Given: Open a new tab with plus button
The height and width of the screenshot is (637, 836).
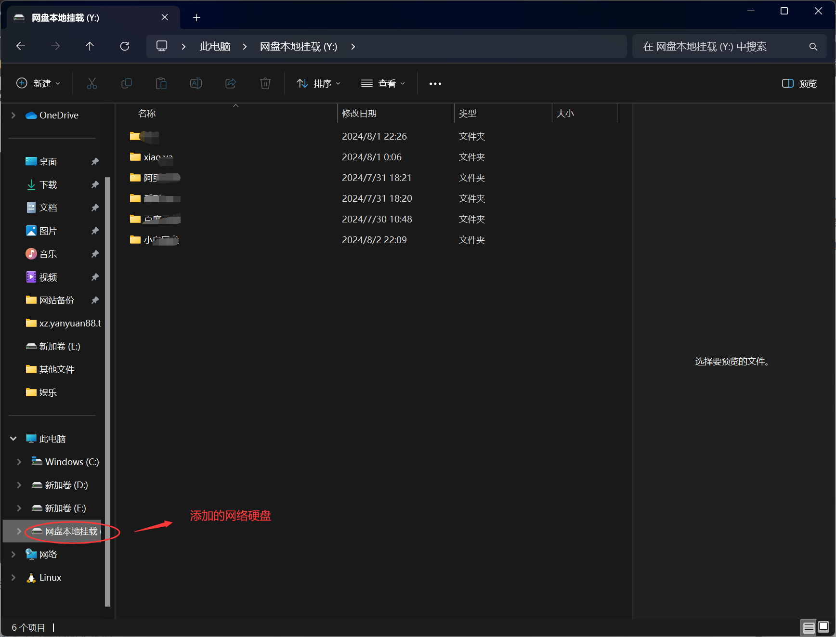Looking at the screenshot, I should pos(196,18).
